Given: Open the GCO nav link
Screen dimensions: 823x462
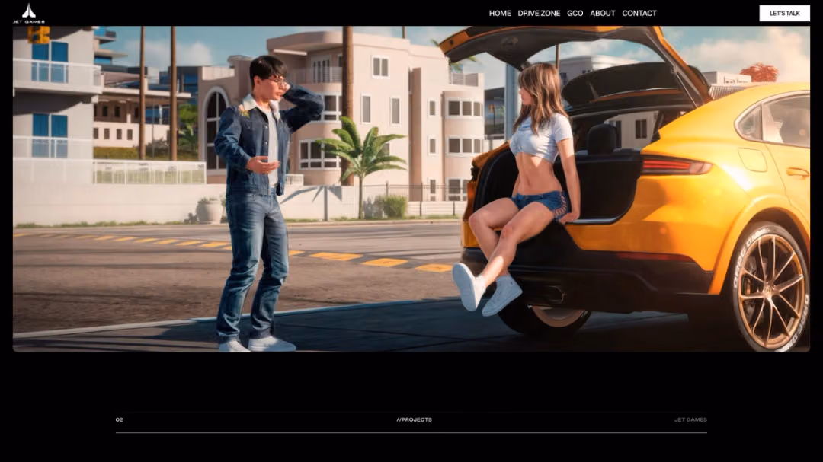Looking at the screenshot, I should tap(575, 13).
